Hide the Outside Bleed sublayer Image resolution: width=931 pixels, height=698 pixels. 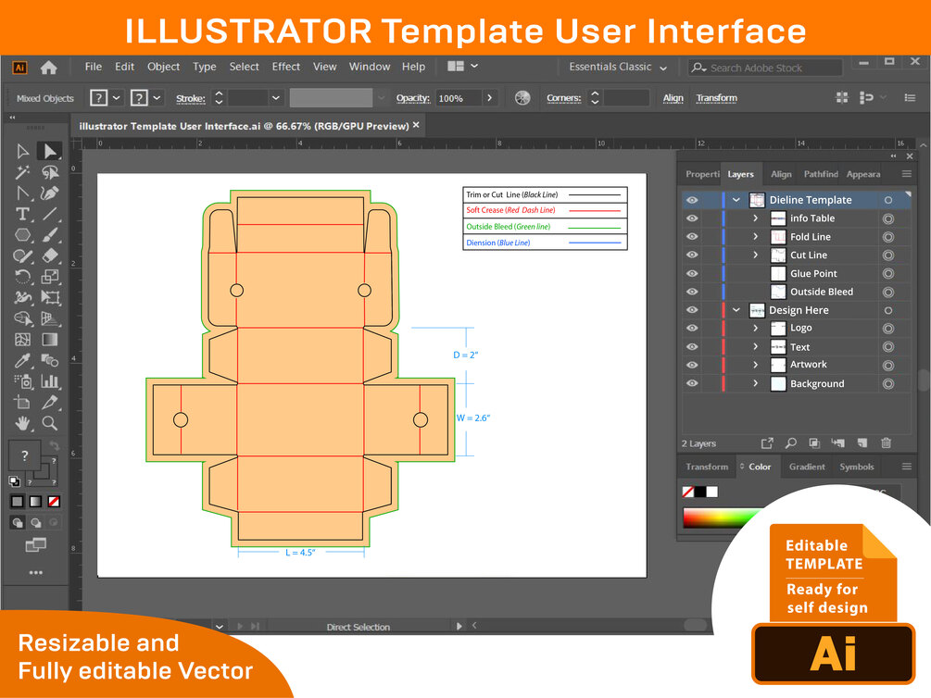pos(692,292)
